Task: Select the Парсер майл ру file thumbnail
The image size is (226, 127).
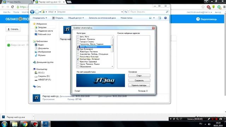Action: pyautogui.click(x=67, y=30)
